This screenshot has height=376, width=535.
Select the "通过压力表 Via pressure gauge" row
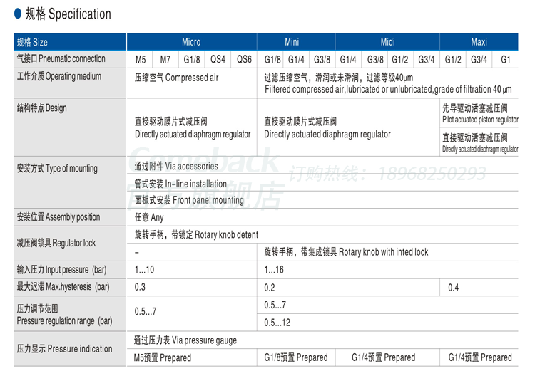(322, 340)
